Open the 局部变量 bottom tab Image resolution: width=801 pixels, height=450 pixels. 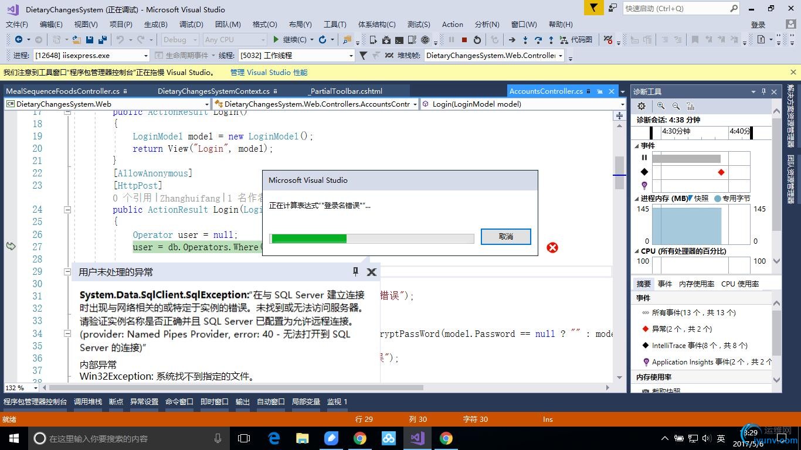[x=306, y=402]
